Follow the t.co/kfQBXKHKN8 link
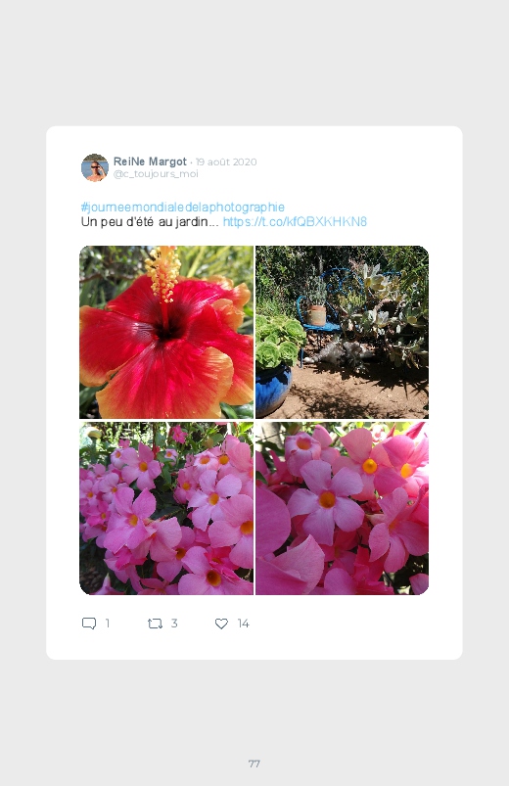 295,221
